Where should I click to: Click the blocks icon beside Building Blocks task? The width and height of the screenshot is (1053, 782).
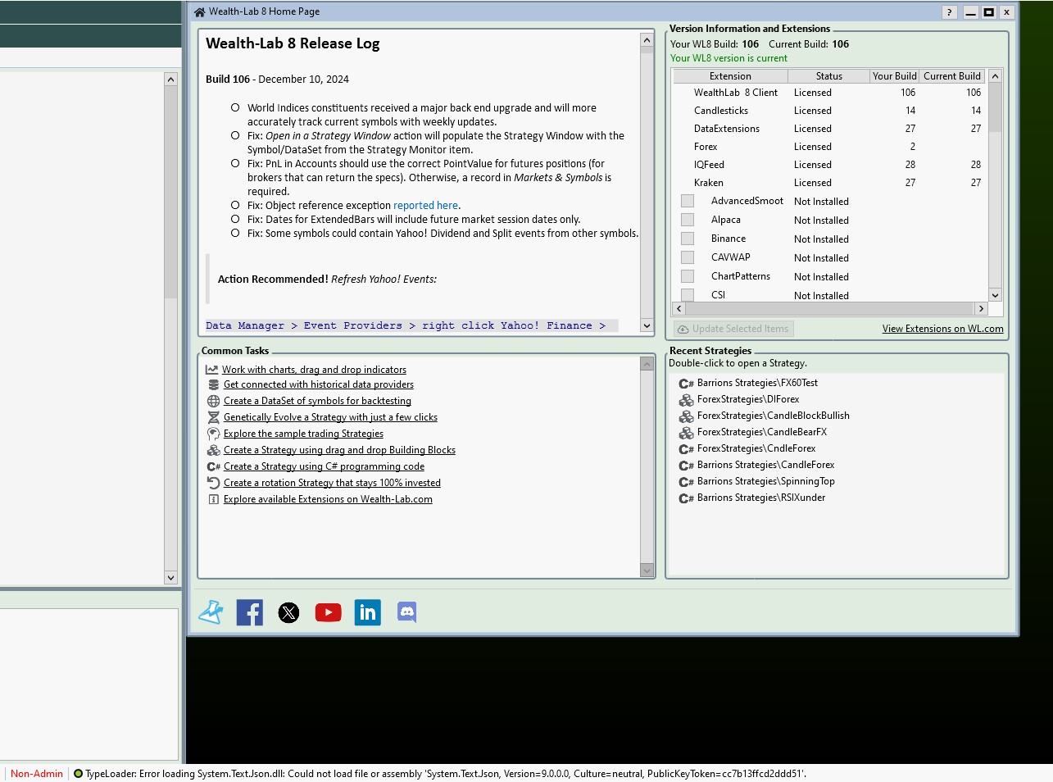tap(213, 450)
